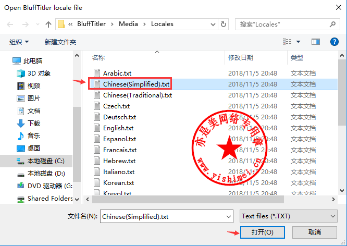Select 3D 对象 in navigation pane

click(x=34, y=73)
